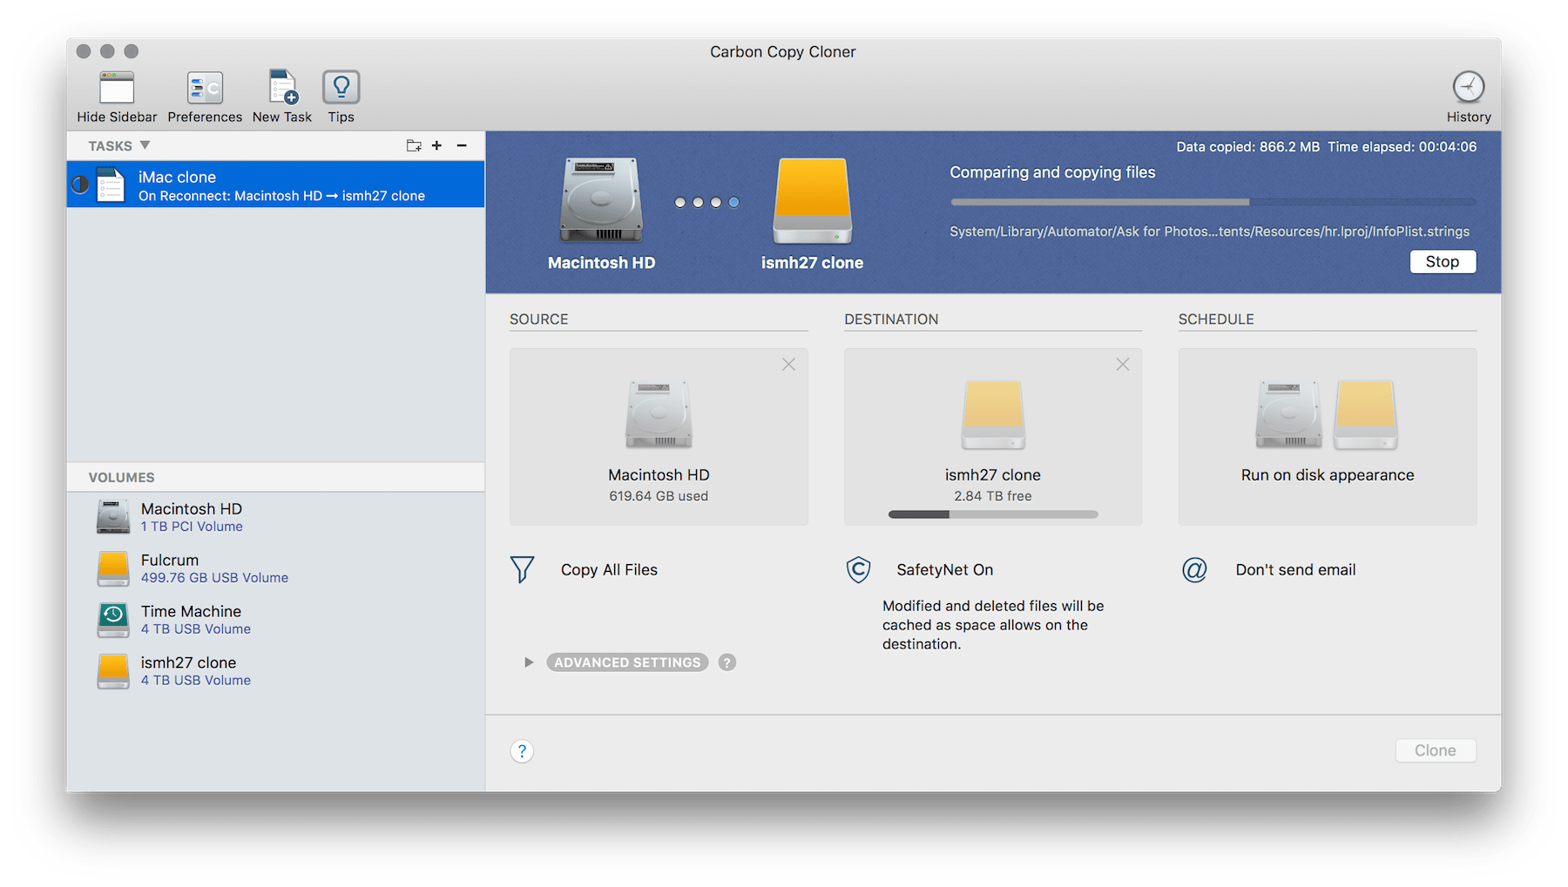
Task: Clear the destination selection X
Action: tap(1123, 365)
